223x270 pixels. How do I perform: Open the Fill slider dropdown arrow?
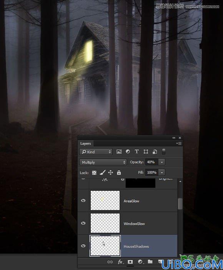pyautogui.click(x=162, y=173)
